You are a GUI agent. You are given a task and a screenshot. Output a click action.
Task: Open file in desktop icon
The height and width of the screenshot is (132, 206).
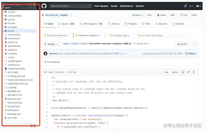[x=182, y=72]
